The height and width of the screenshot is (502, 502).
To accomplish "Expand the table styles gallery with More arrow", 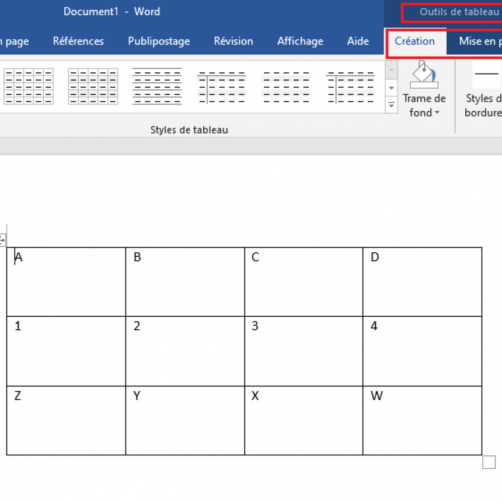I will (391, 105).
